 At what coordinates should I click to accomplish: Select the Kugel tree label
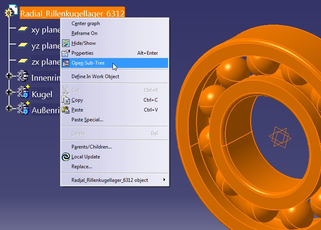[x=42, y=94]
